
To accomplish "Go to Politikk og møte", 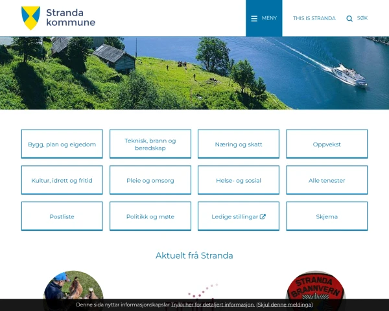I will point(150,216).
